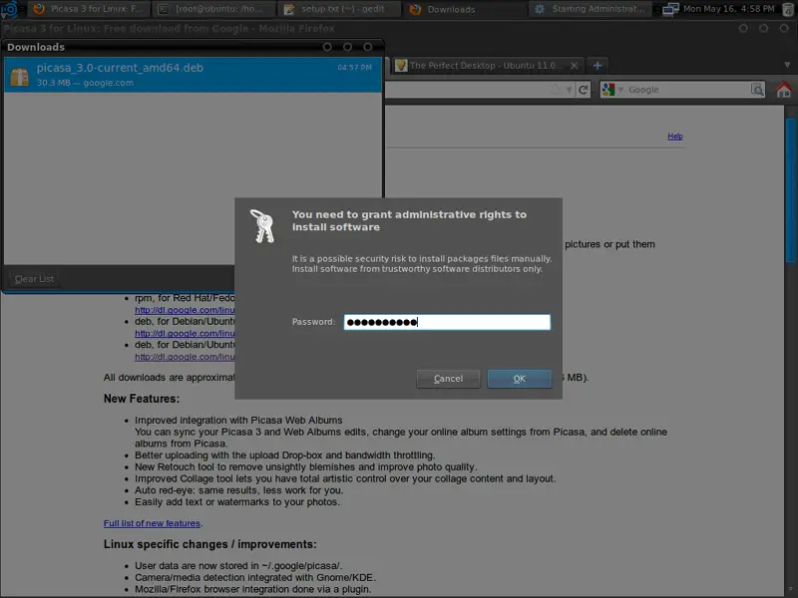The width and height of the screenshot is (798, 598).
Task: Confirm the password with the OK button
Action: pos(519,379)
